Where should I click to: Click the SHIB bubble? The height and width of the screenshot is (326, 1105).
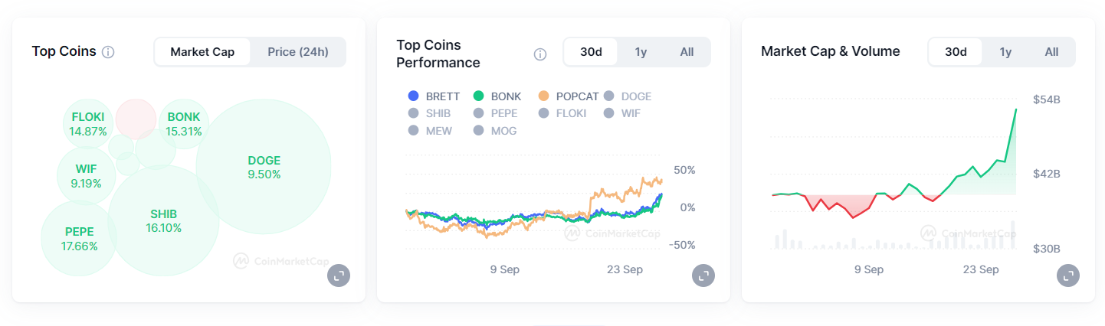[163, 220]
